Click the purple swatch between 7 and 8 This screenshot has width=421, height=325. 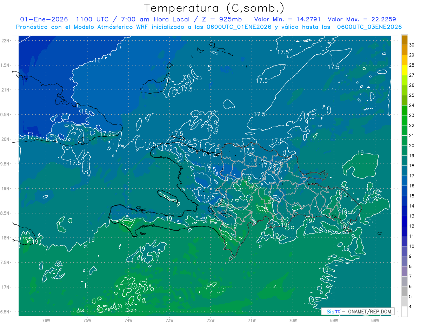(x=405, y=271)
